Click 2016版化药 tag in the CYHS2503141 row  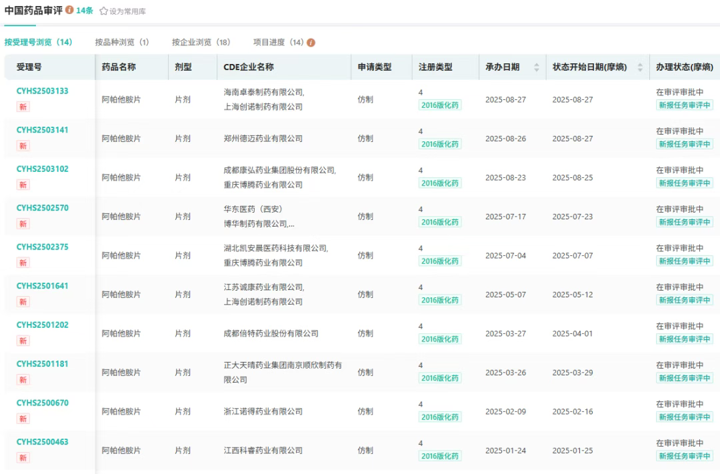coord(440,144)
